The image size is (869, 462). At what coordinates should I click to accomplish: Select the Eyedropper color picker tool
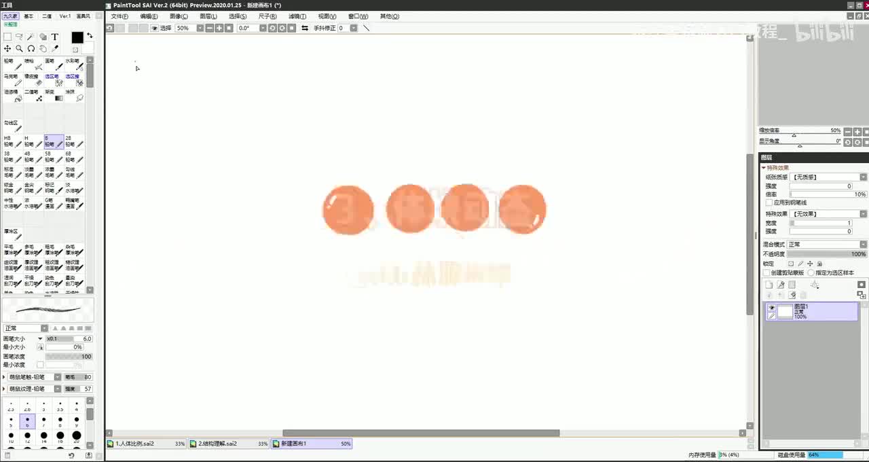click(x=55, y=49)
